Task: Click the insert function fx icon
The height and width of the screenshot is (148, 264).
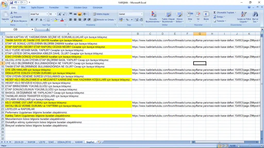Action: click(47, 30)
